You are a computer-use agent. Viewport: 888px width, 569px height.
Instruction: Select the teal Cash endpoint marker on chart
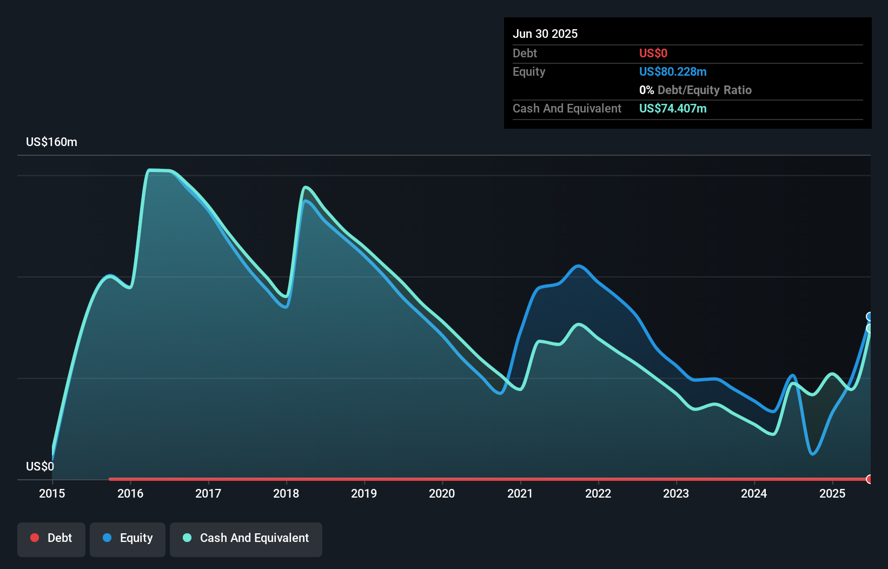[x=870, y=328]
